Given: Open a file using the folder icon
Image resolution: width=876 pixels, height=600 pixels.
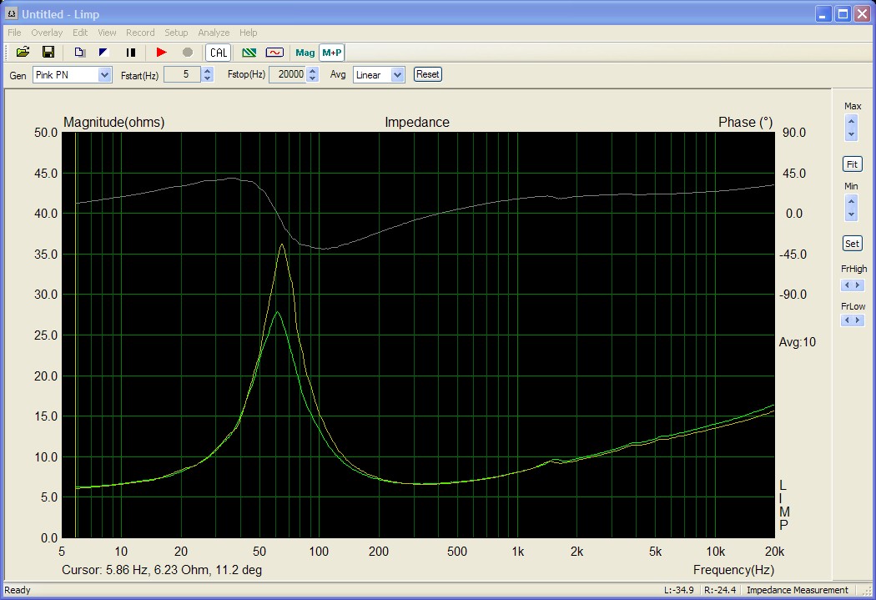Looking at the screenshot, I should [23, 53].
